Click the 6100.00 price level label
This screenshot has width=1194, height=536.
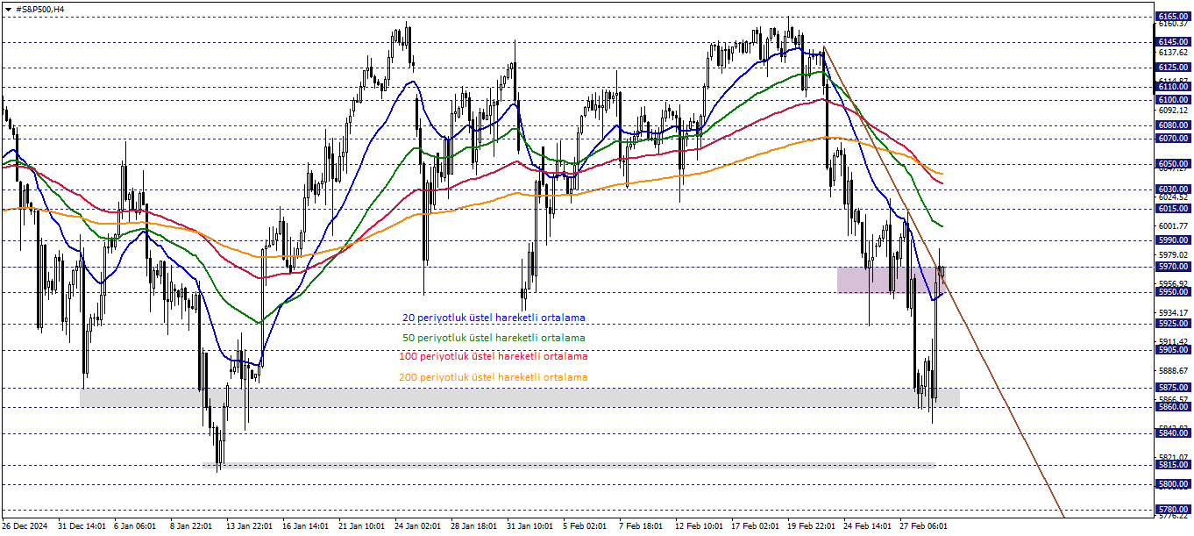1173,100
